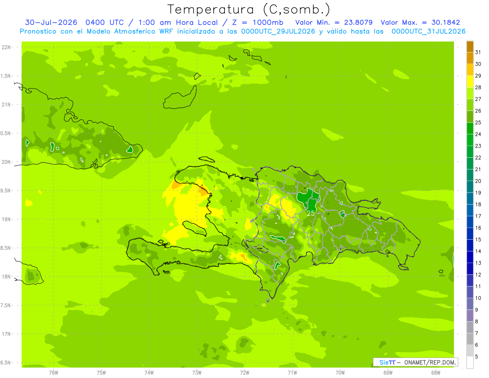This screenshot has width=489, height=378.
Task: Click the "72W" longitude label
Action: [x=244, y=372]
